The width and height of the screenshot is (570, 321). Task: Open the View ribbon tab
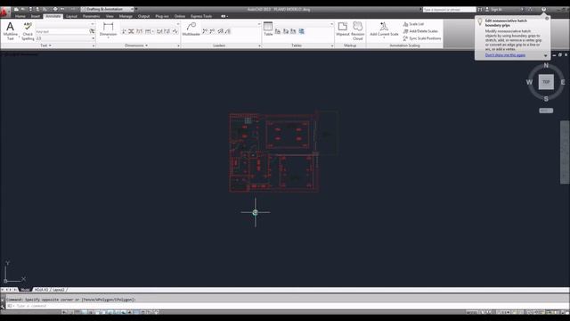pos(110,16)
